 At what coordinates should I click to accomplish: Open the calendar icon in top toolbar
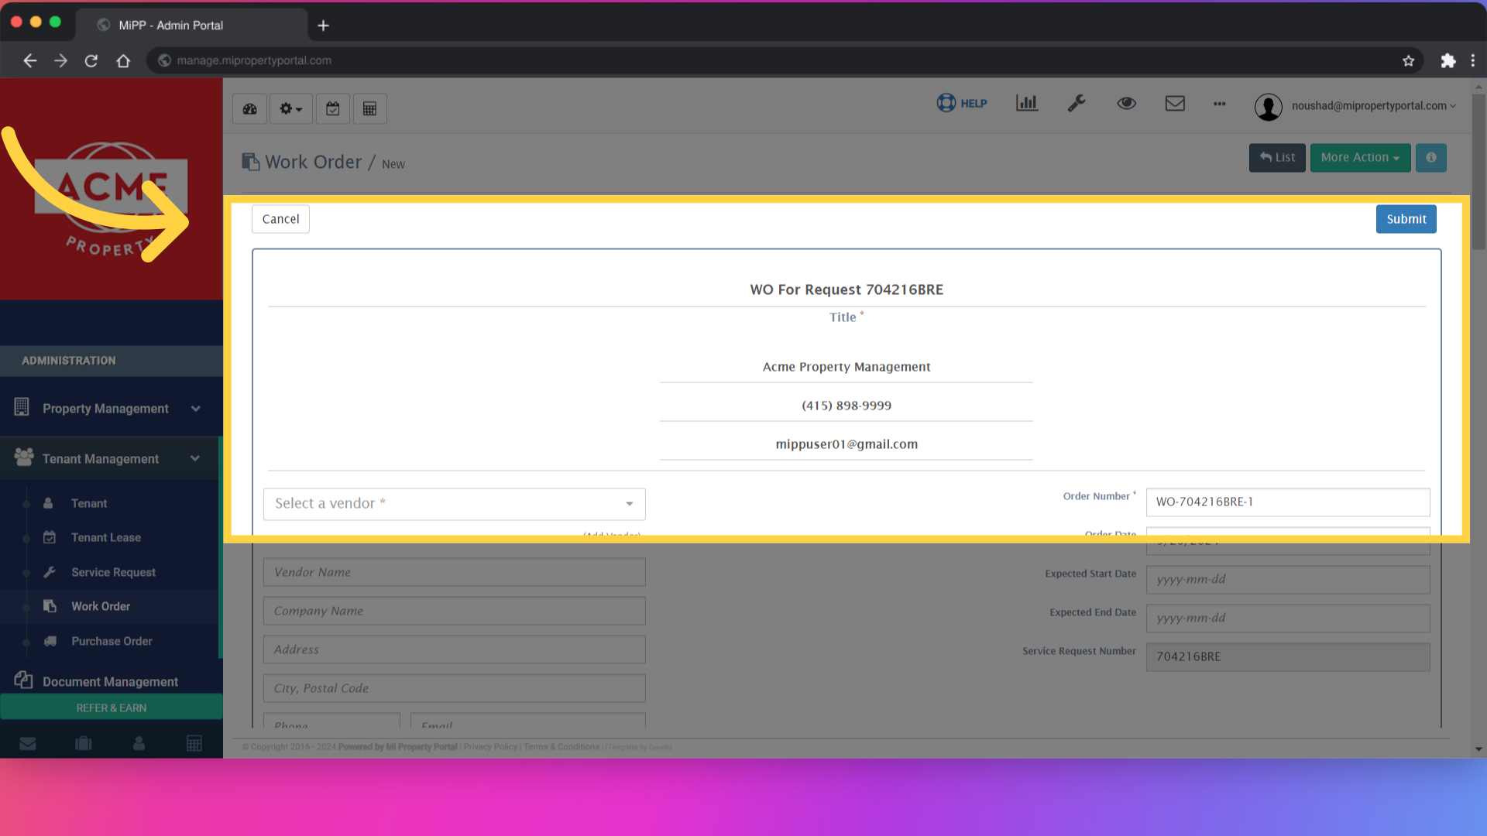[333, 108]
